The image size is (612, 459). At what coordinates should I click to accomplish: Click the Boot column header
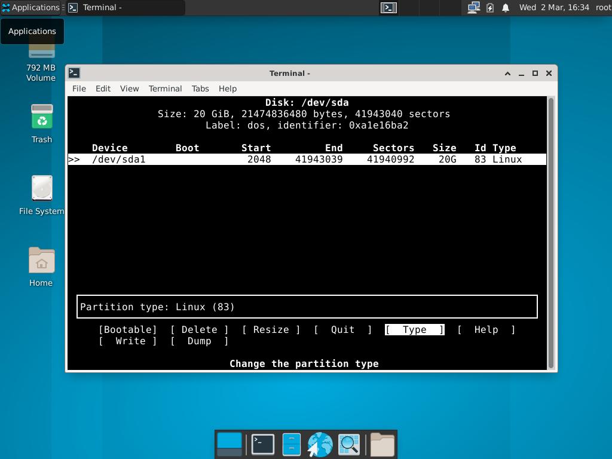coord(187,148)
